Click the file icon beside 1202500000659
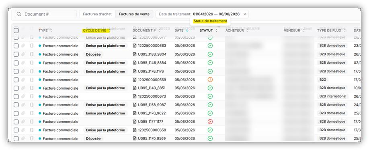This screenshot has width=369, height=150. (135, 80)
